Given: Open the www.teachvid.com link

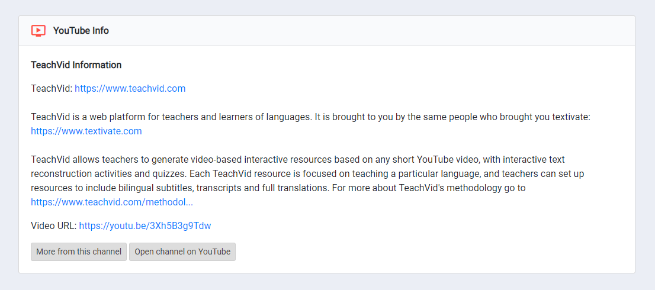Looking at the screenshot, I should coord(130,89).
